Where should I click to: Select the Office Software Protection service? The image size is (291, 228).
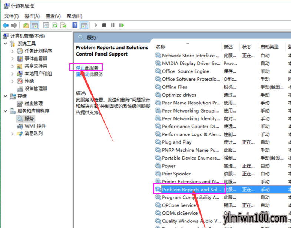pyautogui.click(x=191, y=79)
